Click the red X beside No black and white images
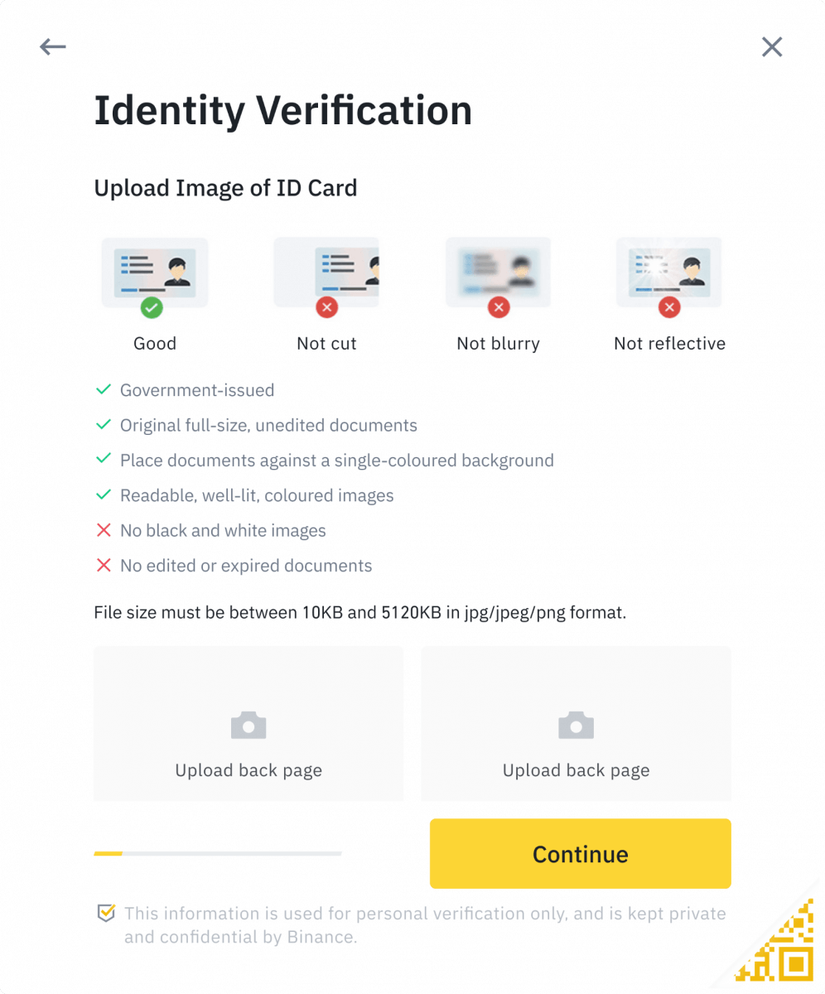This screenshot has width=825, height=994. coord(104,530)
